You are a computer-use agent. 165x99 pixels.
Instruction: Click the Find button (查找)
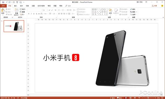click(133, 9)
